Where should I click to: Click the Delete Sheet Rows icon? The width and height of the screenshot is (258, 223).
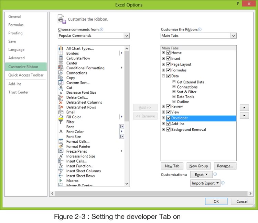click(x=61, y=107)
